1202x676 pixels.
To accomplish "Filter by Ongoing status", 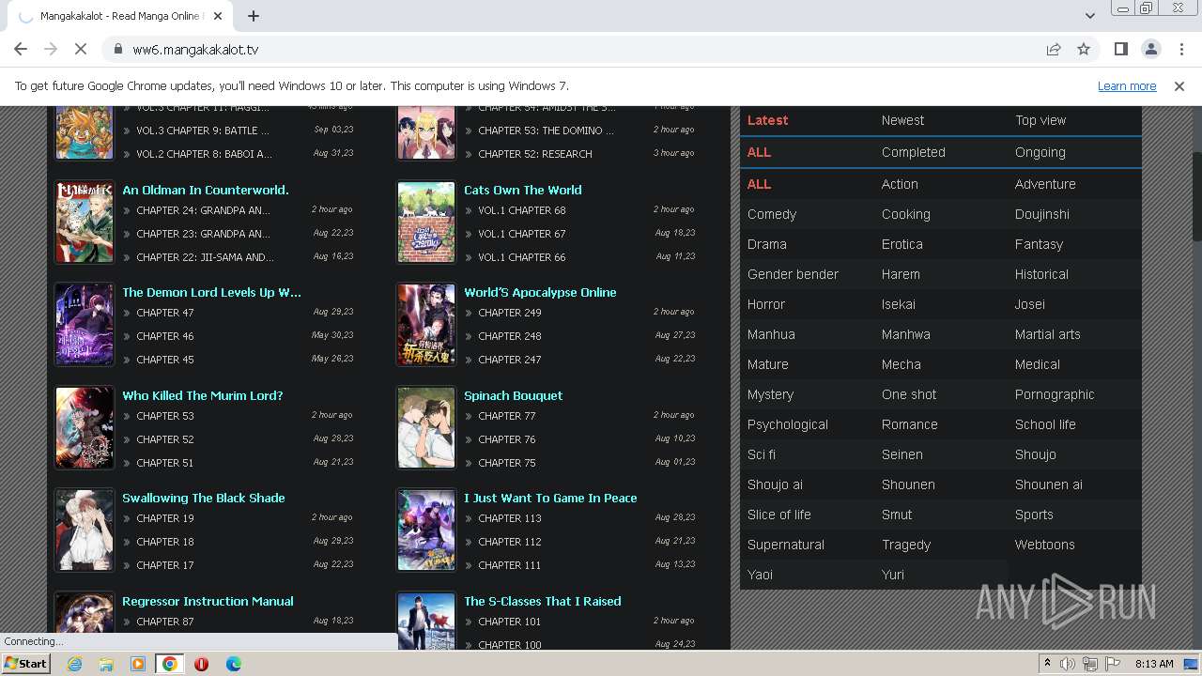I will click(1040, 152).
